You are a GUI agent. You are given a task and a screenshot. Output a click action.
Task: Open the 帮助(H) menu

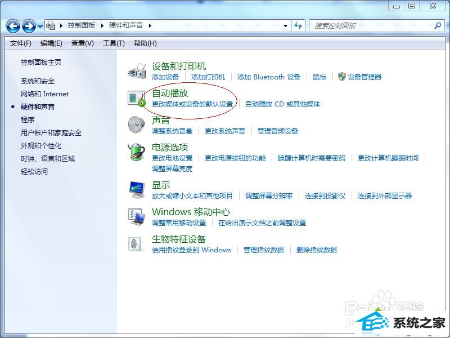(x=146, y=43)
